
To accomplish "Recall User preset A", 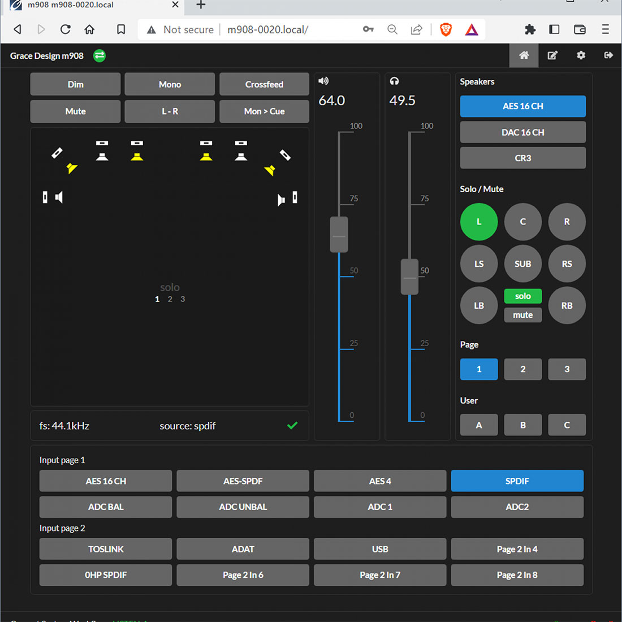I will [479, 425].
